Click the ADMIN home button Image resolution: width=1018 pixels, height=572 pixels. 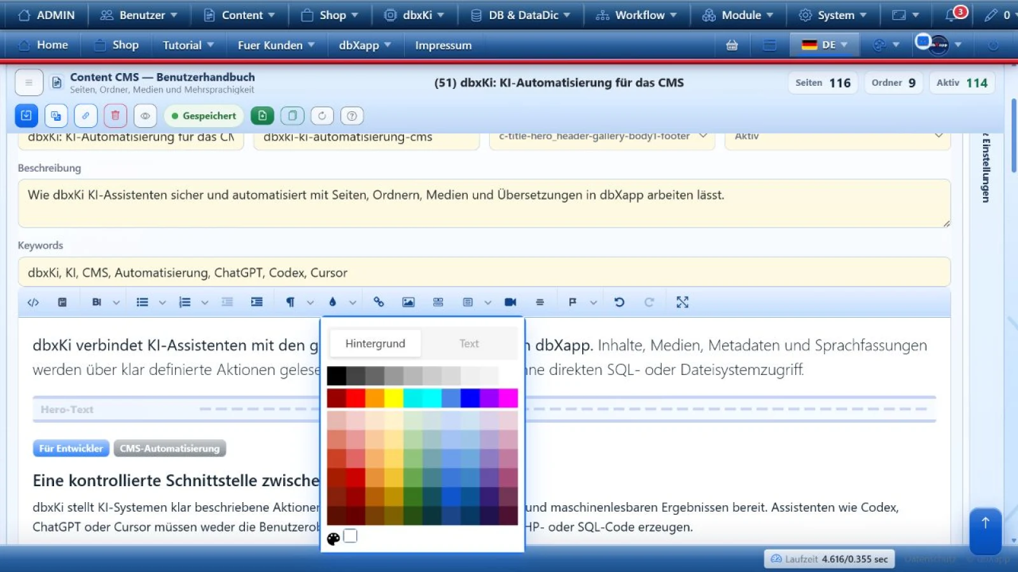click(x=46, y=15)
